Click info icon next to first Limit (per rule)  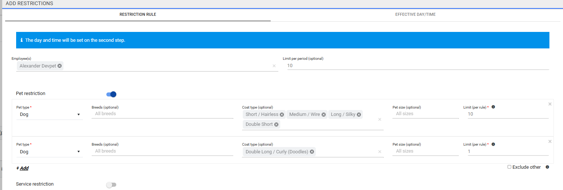(493, 107)
